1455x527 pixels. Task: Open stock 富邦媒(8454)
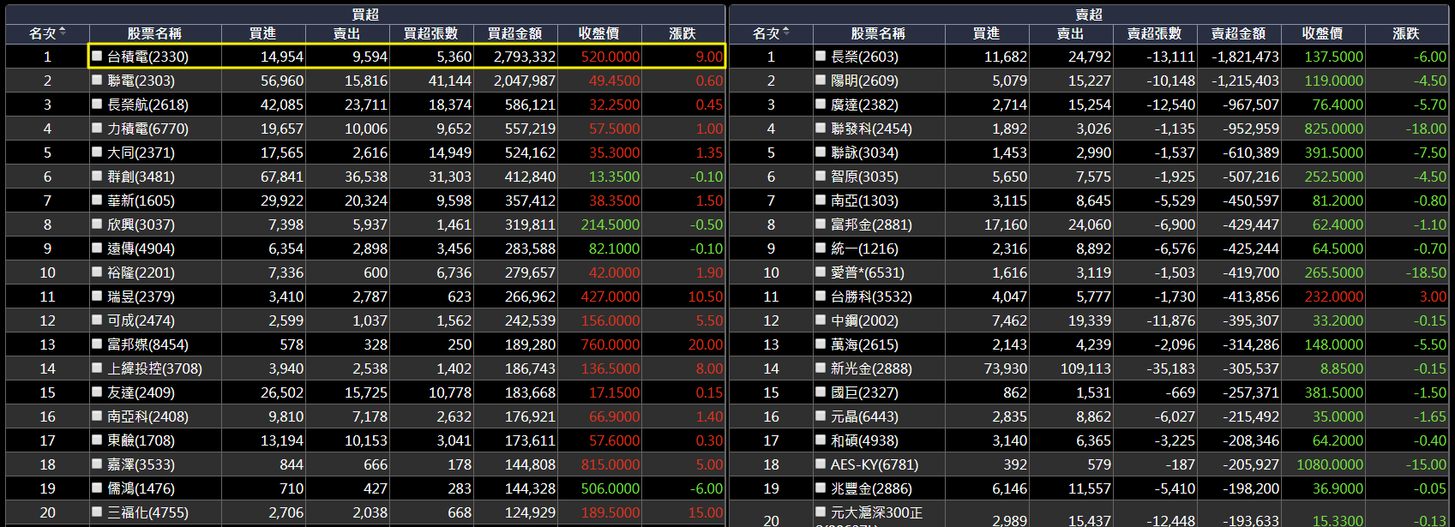coord(147,344)
